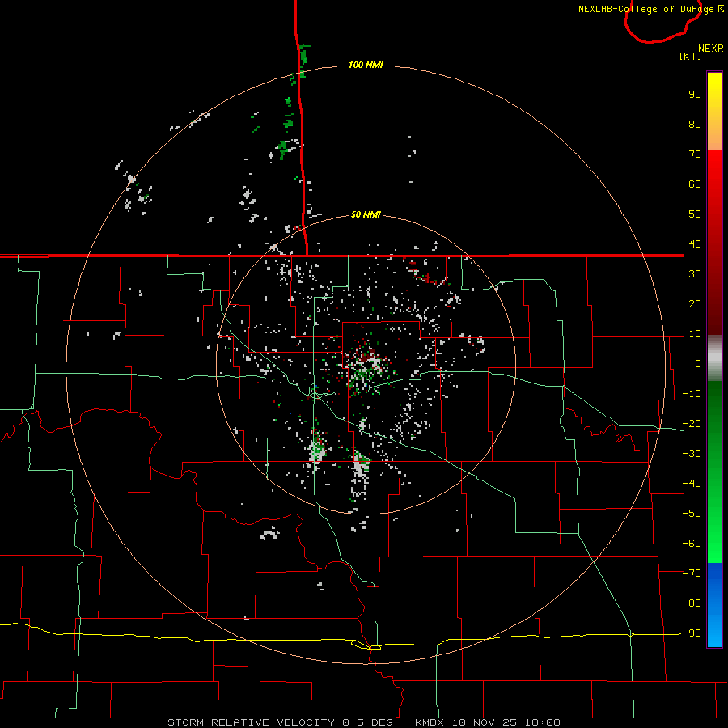Click the 0 value on the velocity scale

click(698, 363)
